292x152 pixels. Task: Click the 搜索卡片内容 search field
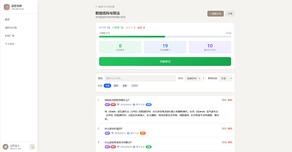click(140, 79)
